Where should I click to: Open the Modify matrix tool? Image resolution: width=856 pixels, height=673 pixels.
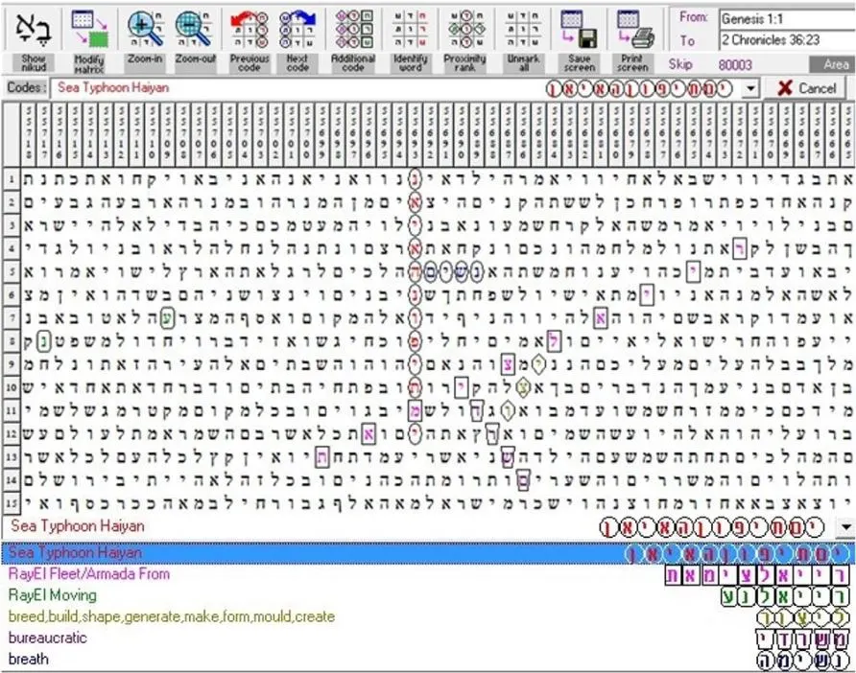point(89,30)
